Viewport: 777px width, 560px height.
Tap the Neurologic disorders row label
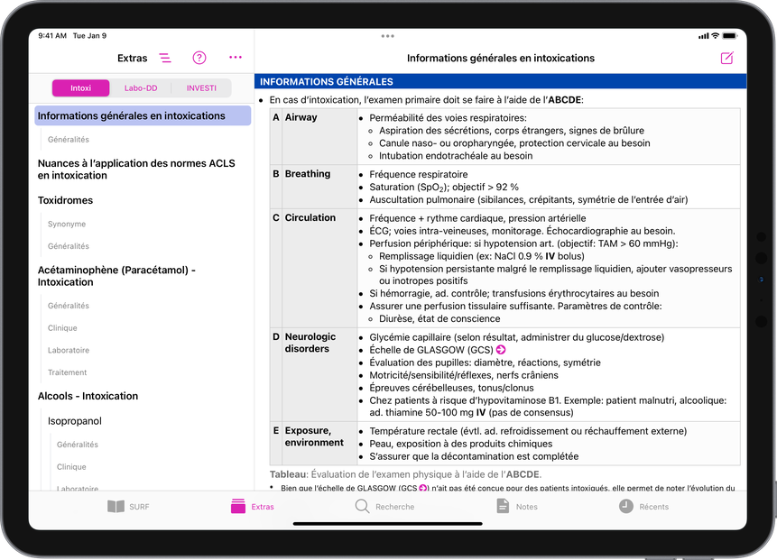310,343
